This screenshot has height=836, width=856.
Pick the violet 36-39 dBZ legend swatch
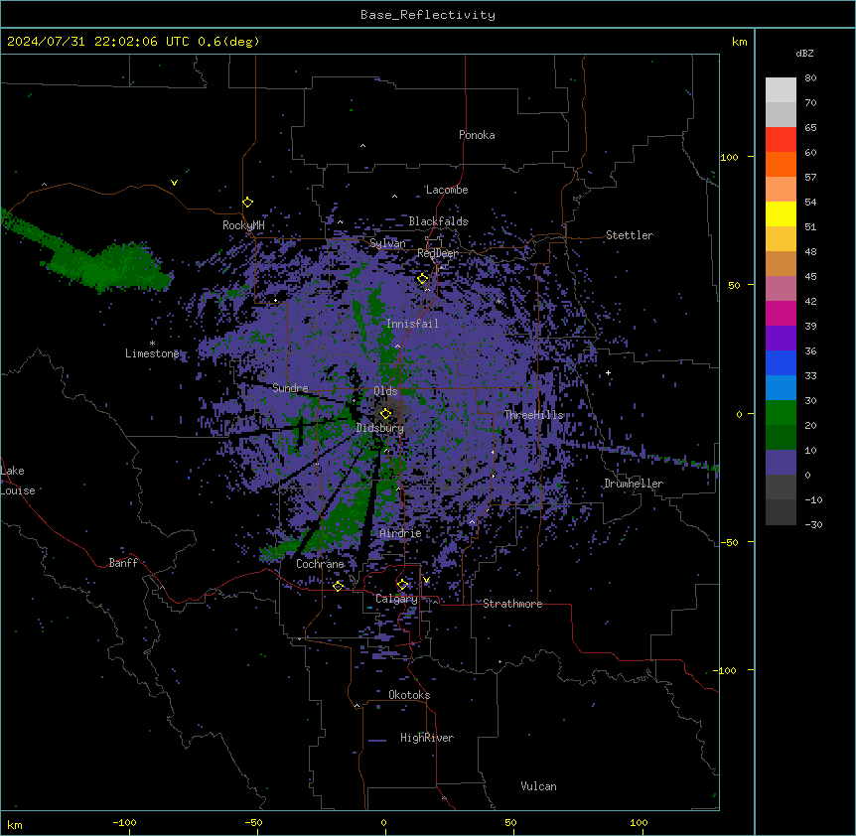[x=781, y=339]
